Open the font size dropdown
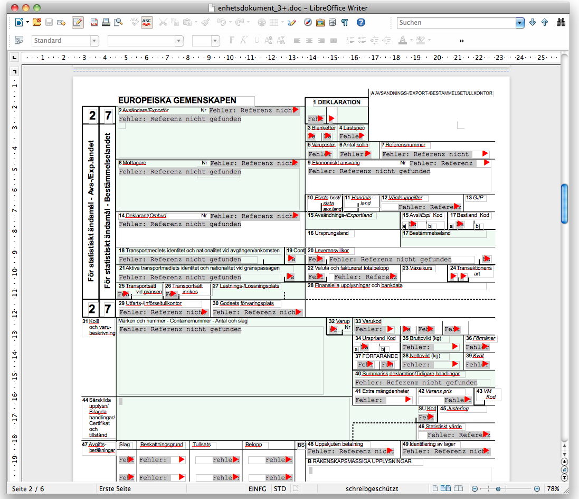Image resolution: width=579 pixels, height=499 pixels. (215, 41)
